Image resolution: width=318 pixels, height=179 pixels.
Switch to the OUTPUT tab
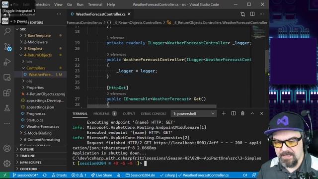pyautogui.click(x=129, y=114)
